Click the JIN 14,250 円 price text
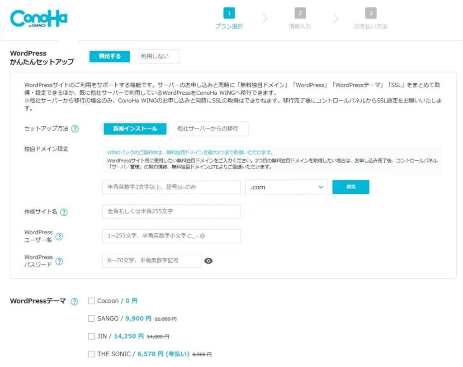Viewport: 463px width, 367px height. click(129, 336)
